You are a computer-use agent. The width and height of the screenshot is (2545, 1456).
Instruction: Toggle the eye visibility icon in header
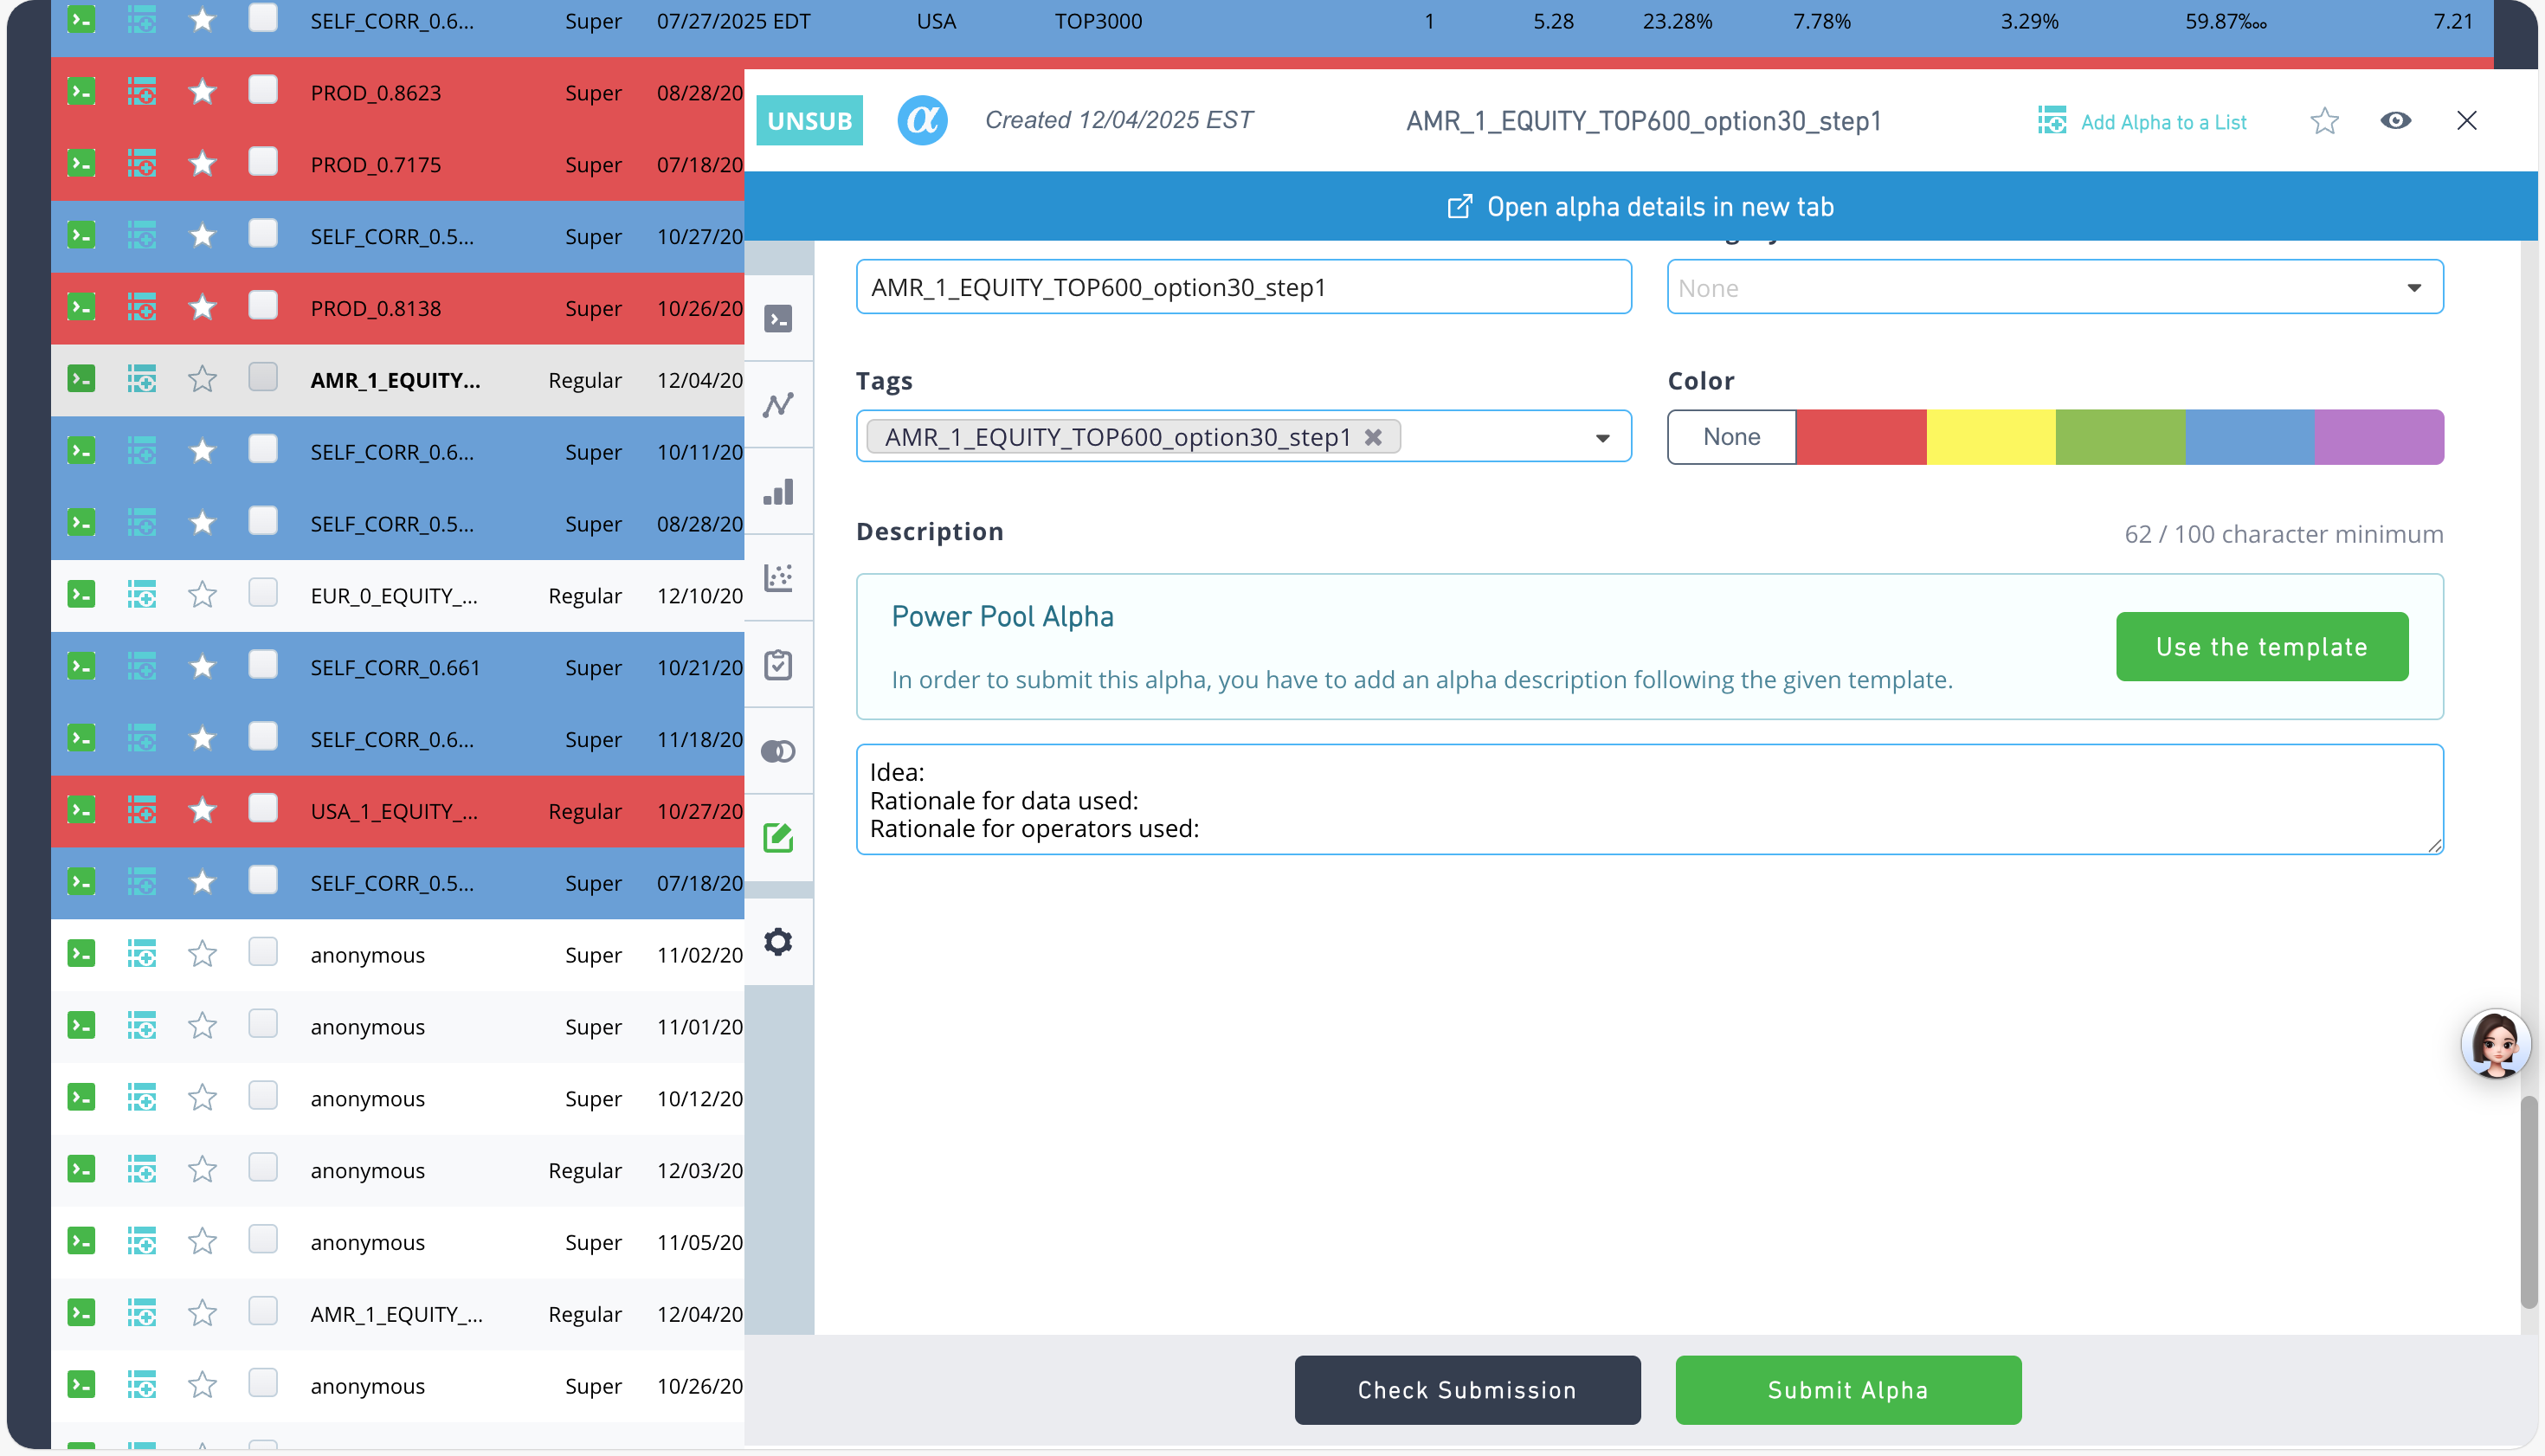pyautogui.click(x=2395, y=121)
